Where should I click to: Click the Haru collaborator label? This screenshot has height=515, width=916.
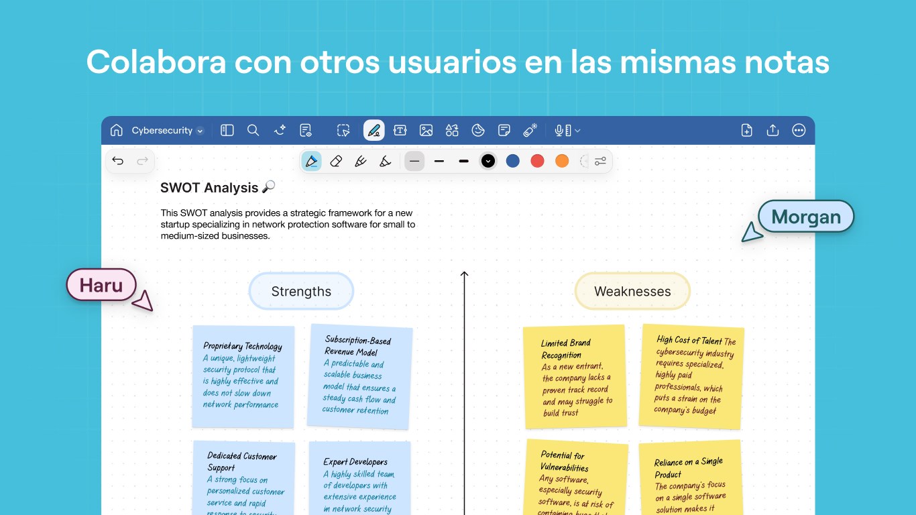[101, 285]
